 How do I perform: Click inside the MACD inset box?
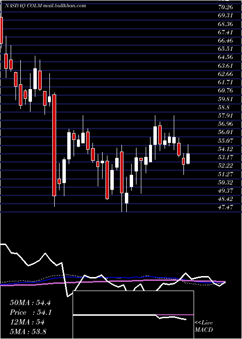tap(133, 315)
